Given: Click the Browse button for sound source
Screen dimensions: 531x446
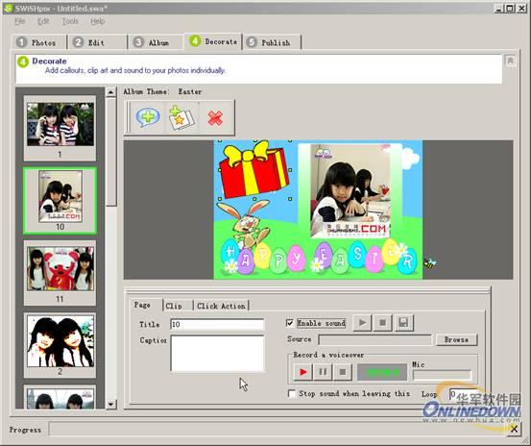Looking at the screenshot, I should click(x=456, y=339).
